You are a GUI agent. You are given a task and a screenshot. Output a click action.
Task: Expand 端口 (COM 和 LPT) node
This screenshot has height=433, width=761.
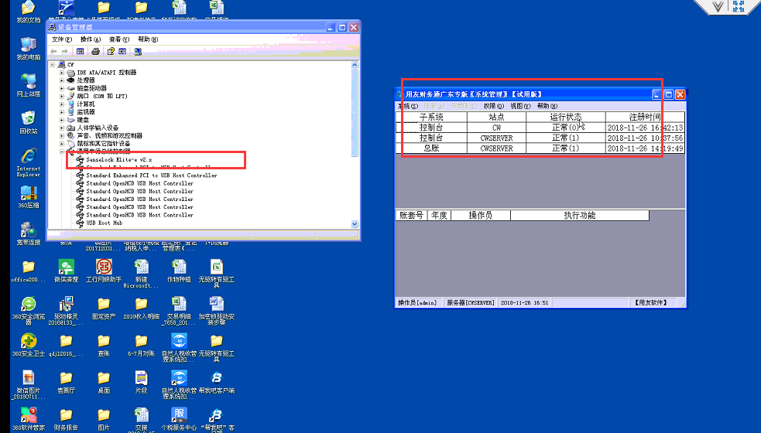coord(62,97)
